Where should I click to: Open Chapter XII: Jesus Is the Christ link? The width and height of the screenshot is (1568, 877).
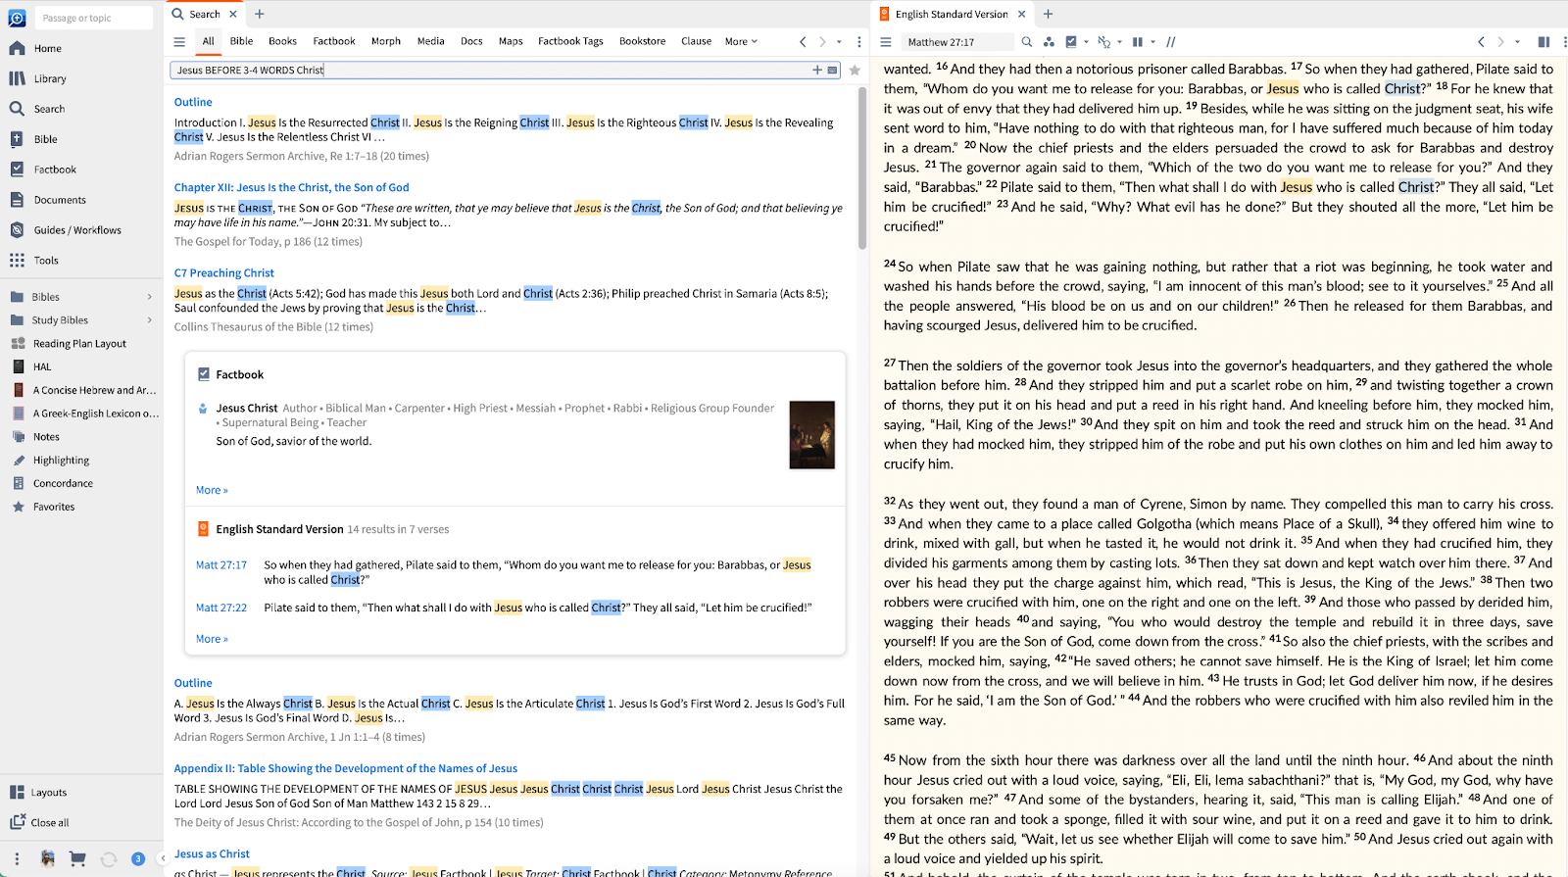click(292, 187)
